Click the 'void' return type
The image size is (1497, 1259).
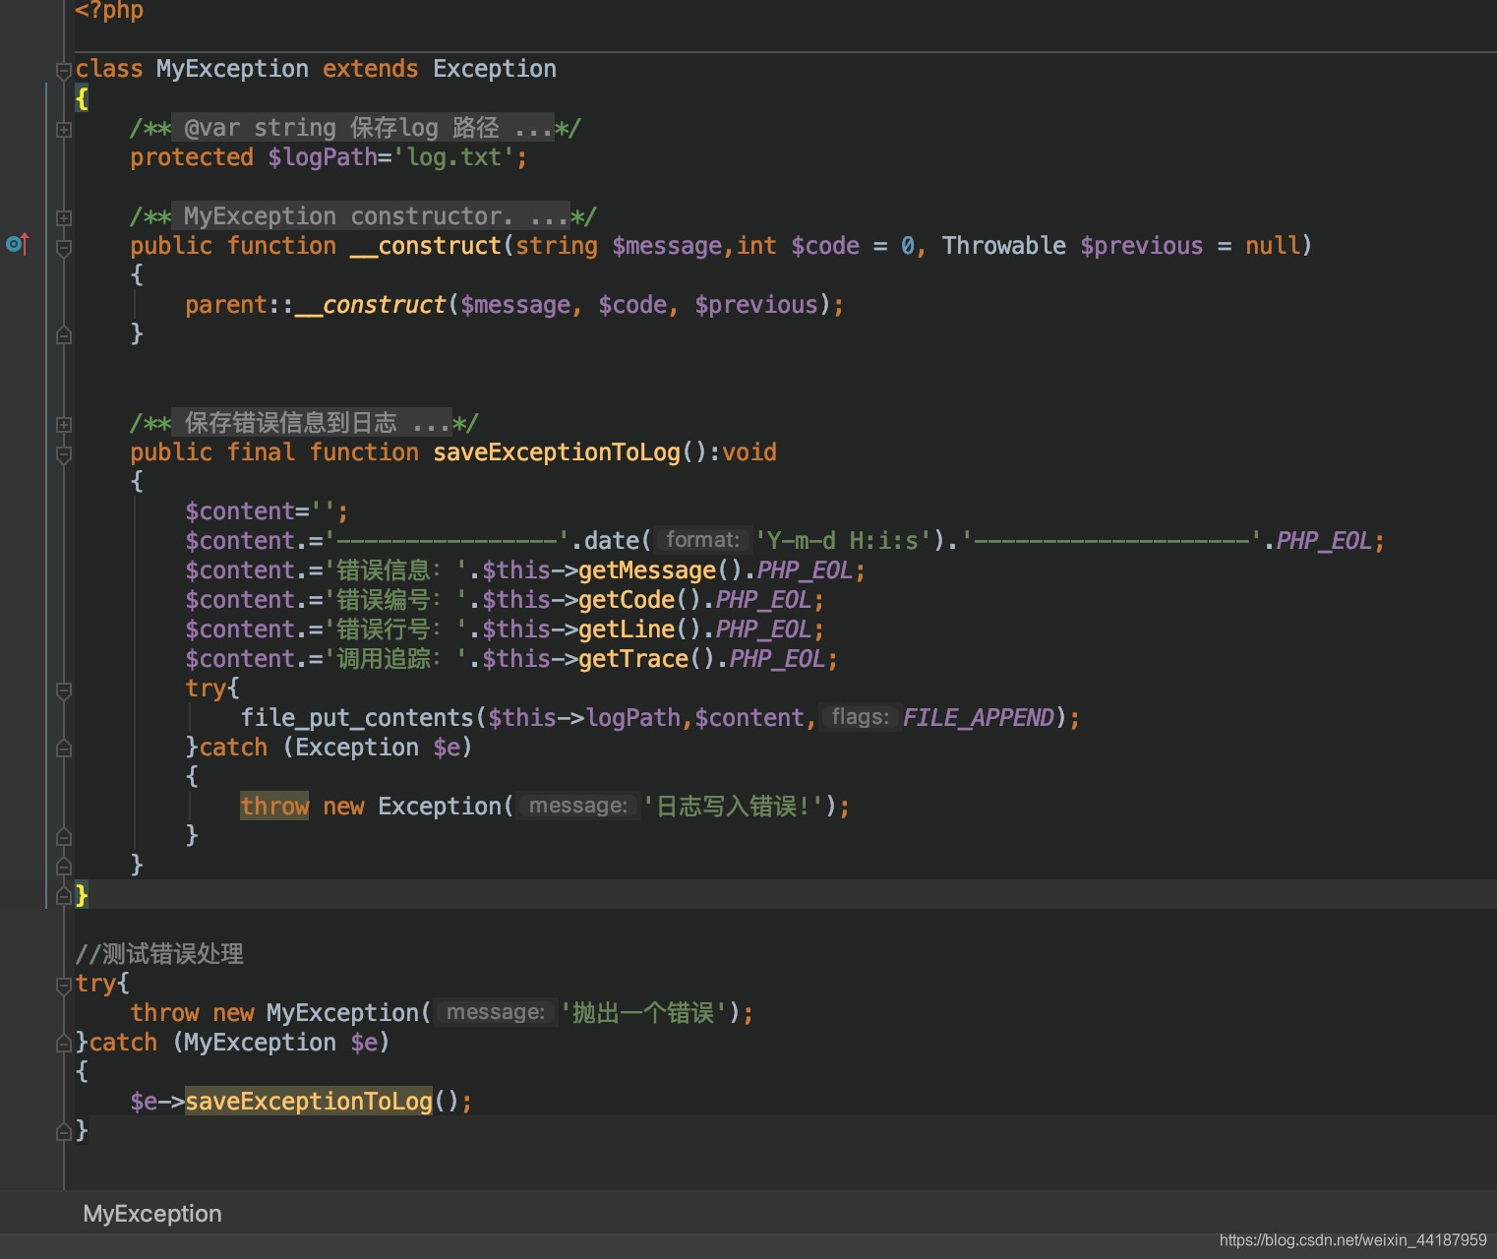749,452
